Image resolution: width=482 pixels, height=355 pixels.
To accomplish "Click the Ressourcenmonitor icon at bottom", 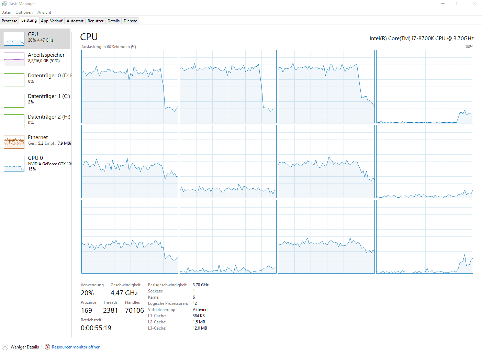I will [x=47, y=347].
